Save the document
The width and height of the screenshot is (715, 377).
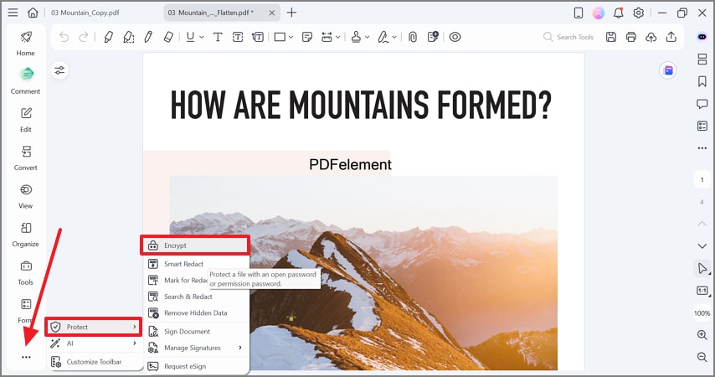[x=611, y=37]
